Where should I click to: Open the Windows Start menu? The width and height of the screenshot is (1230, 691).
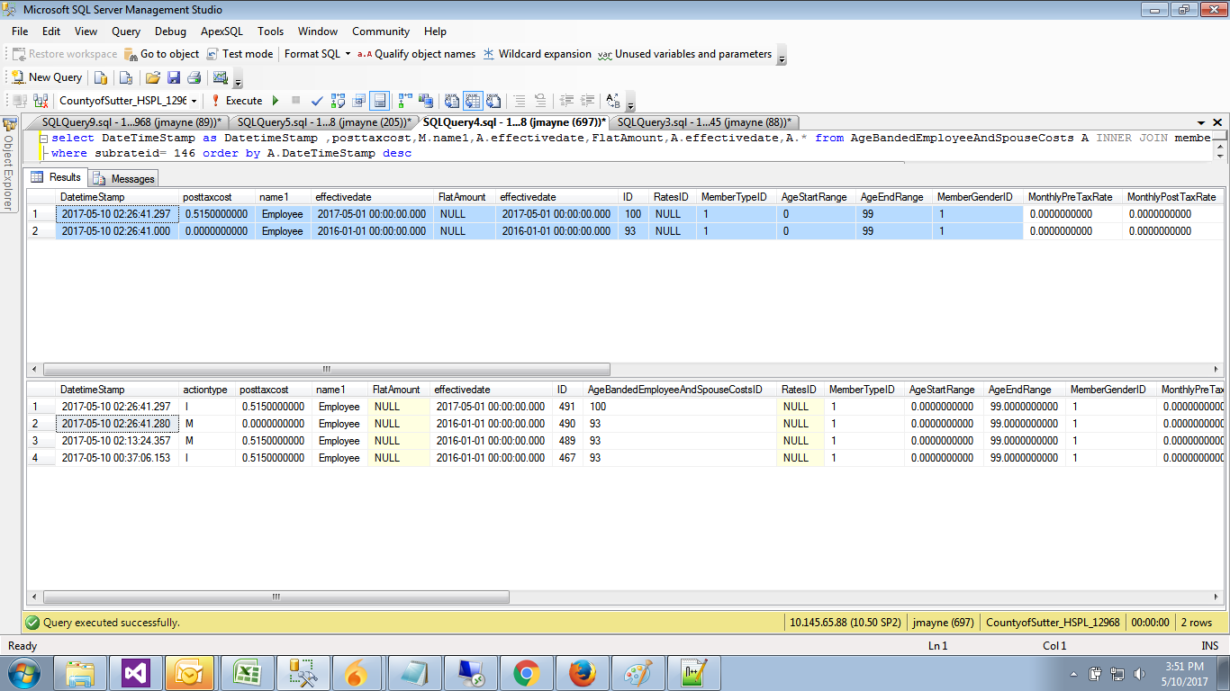[23, 673]
